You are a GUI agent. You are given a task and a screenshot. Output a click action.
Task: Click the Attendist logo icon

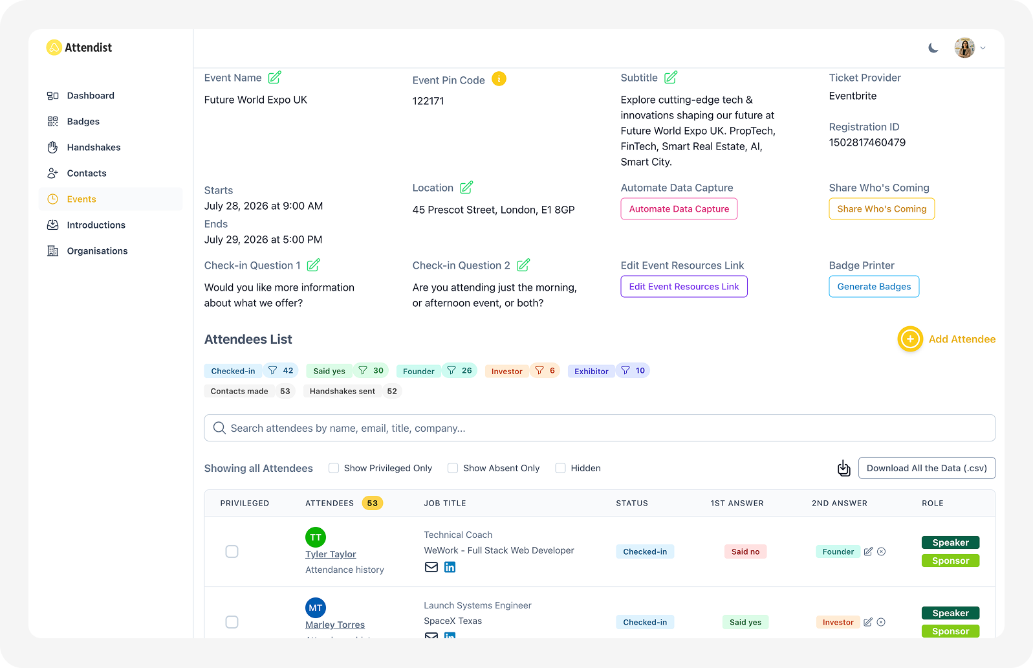click(x=54, y=47)
